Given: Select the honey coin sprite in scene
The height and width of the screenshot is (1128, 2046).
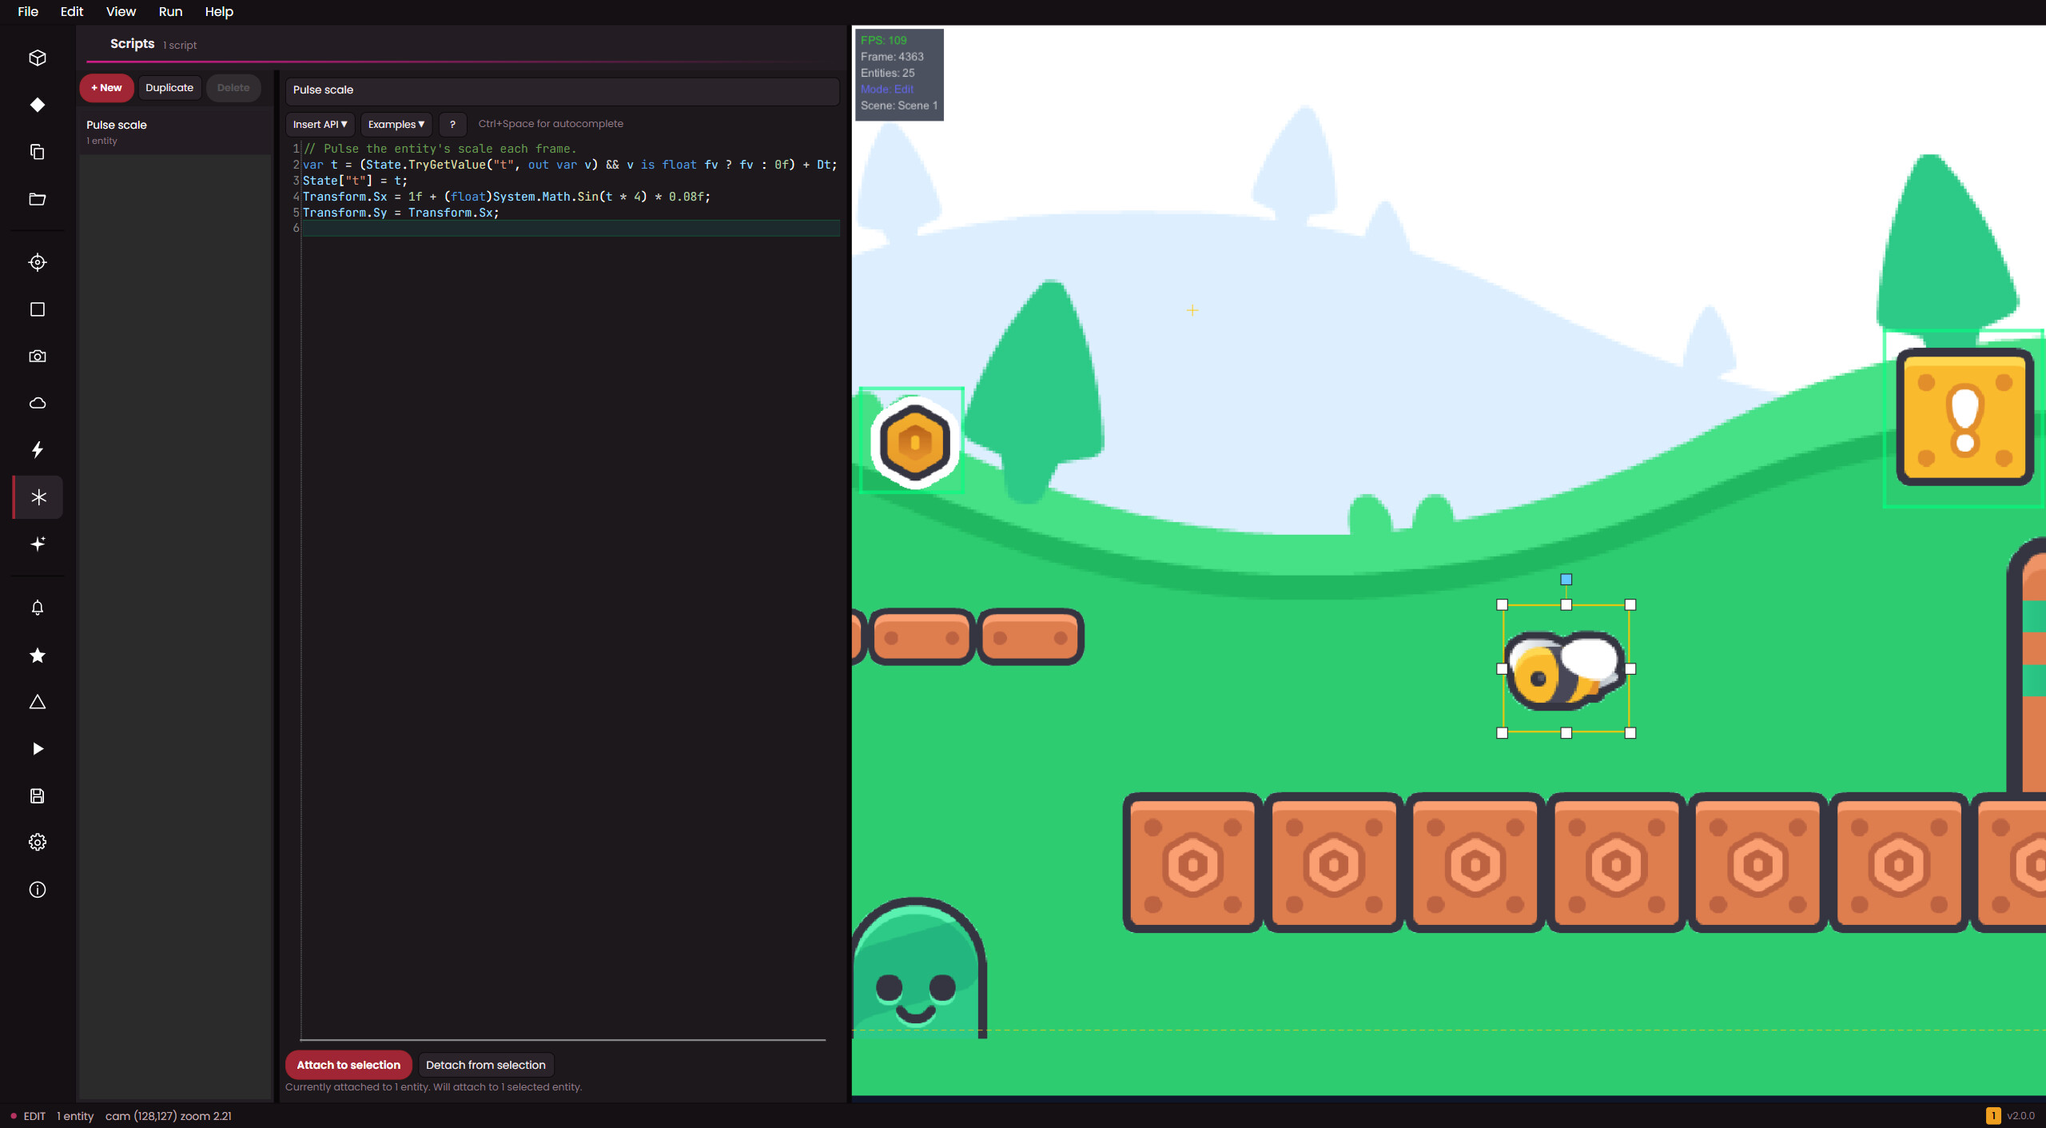Looking at the screenshot, I should tap(914, 442).
